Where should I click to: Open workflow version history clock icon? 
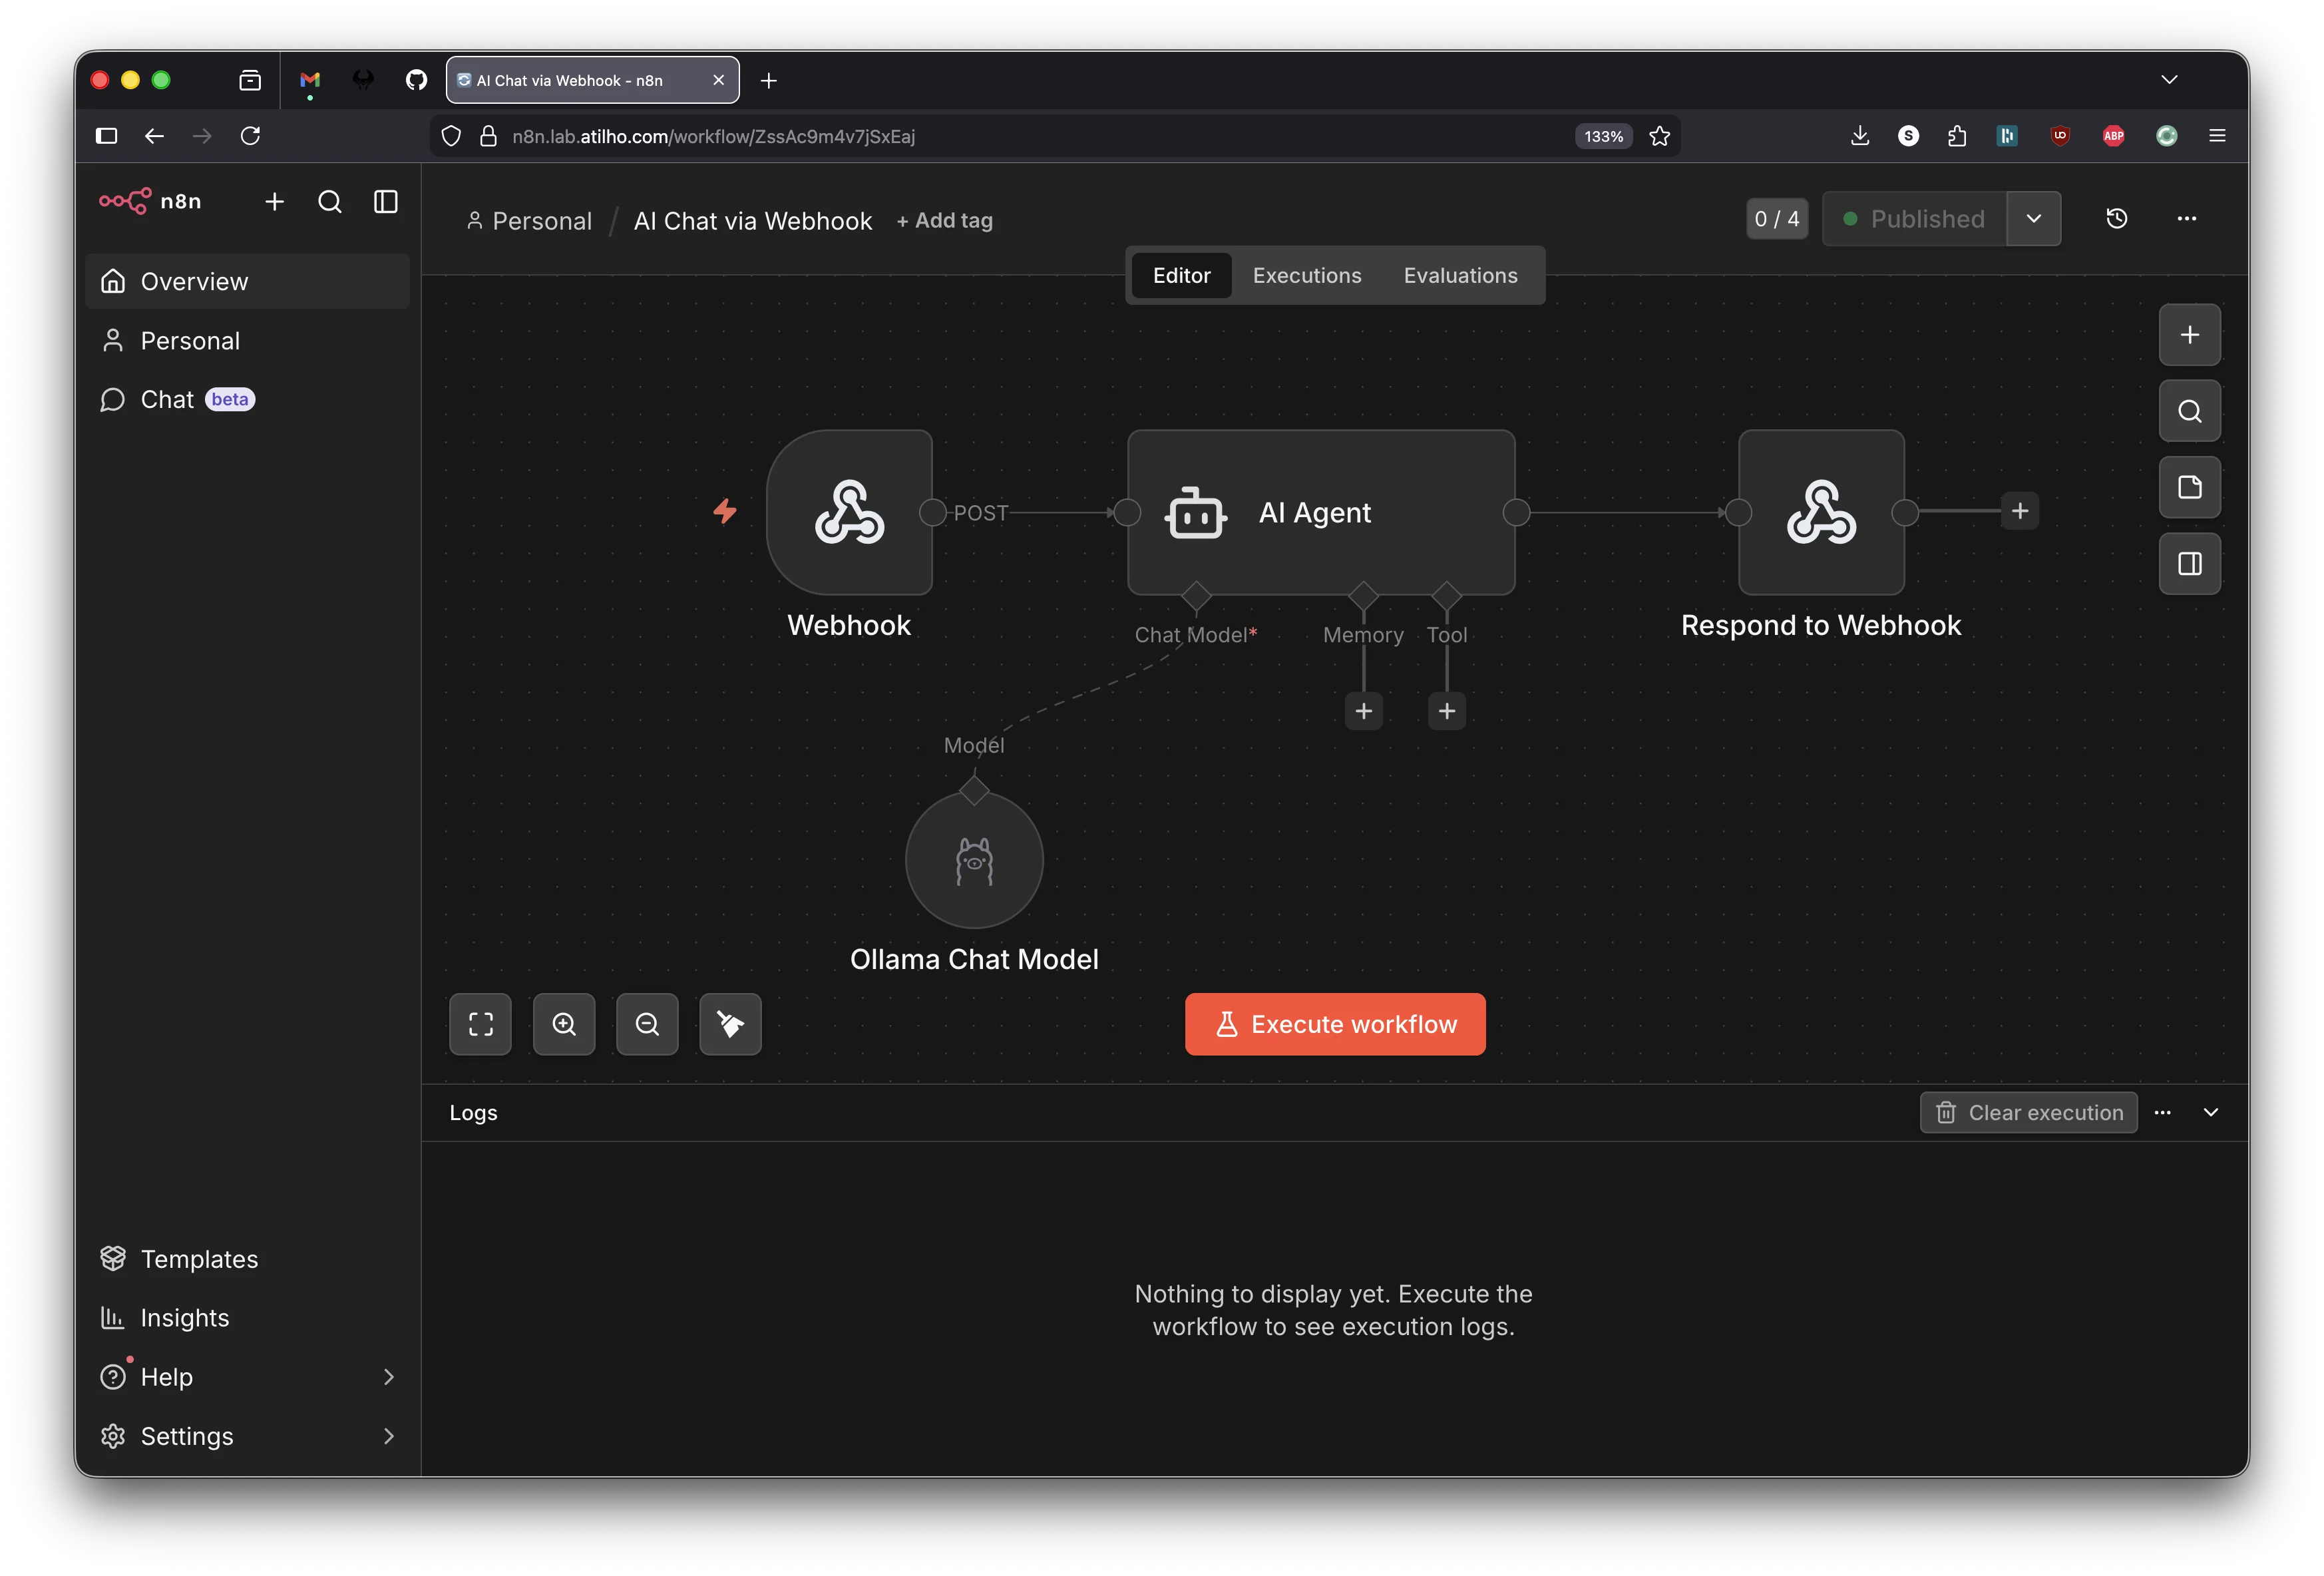click(x=2117, y=218)
